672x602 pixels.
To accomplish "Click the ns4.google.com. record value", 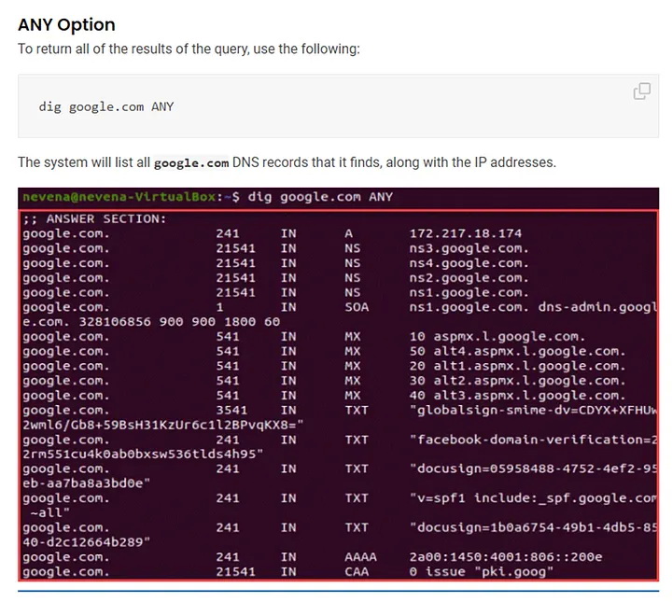I will [469, 263].
